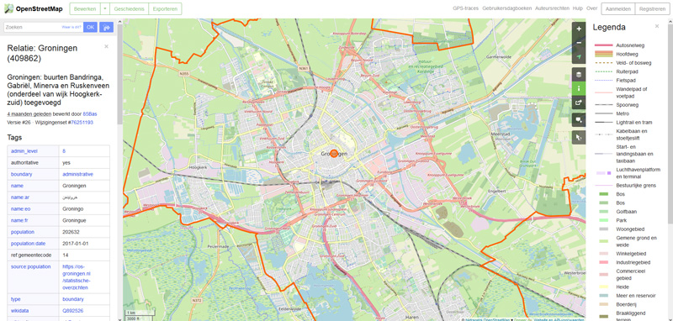Click the sidebar vertical scrollbar
This screenshot has width=673, height=321.
pyautogui.click(x=120, y=86)
